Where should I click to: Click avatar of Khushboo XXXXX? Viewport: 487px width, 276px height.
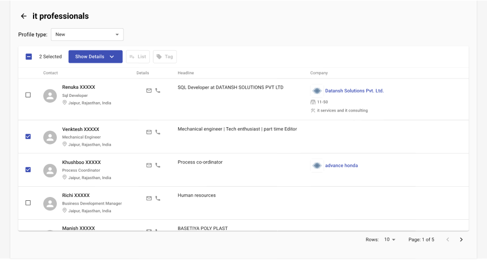50,170
